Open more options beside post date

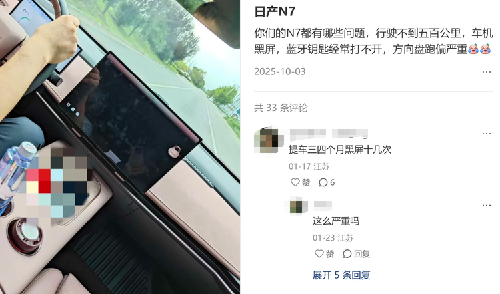(487, 72)
